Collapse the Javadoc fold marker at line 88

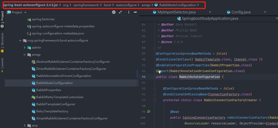[154, 48]
